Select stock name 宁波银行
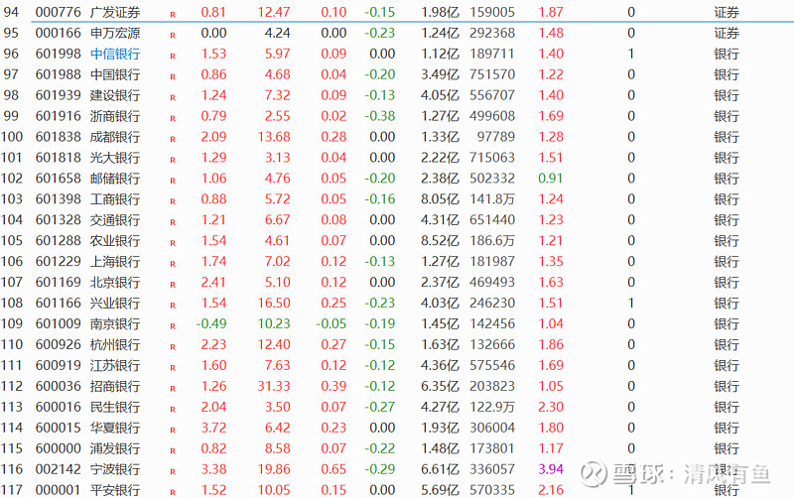 coord(115,469)
